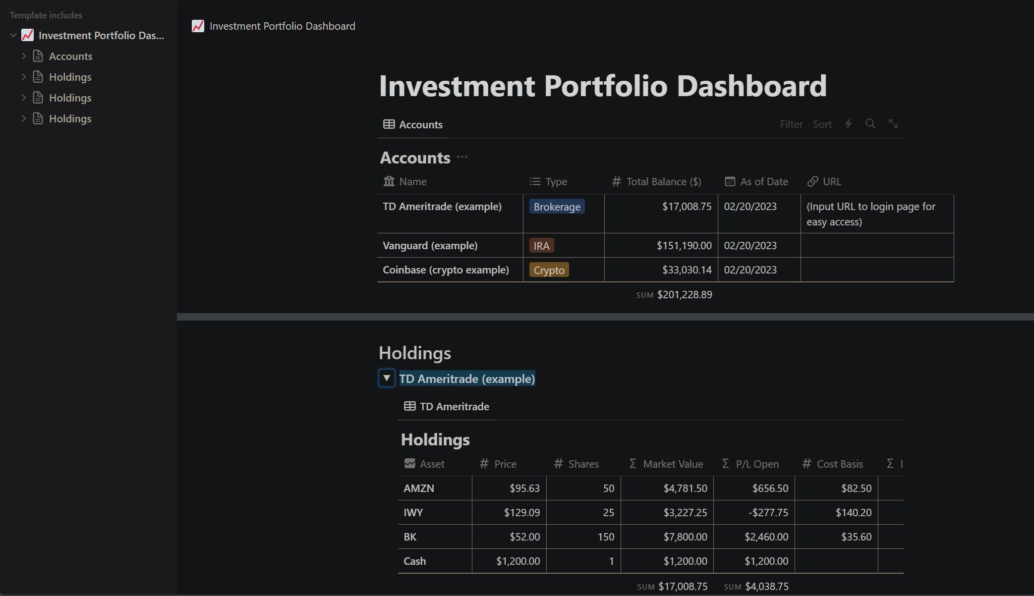Open the Sort options

point(822,124)
